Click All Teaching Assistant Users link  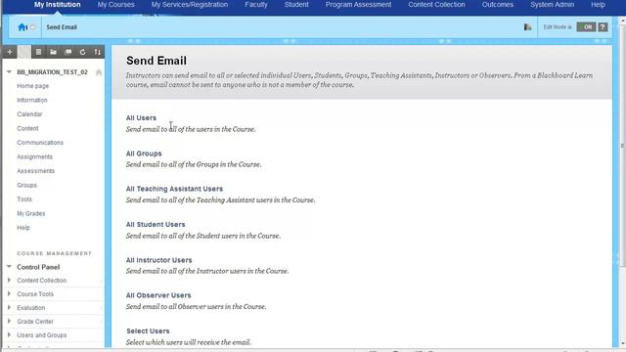click(x=174, y=189)
